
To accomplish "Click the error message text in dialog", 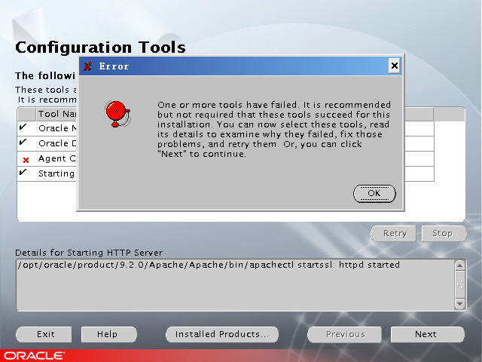I will coord(274,129).
